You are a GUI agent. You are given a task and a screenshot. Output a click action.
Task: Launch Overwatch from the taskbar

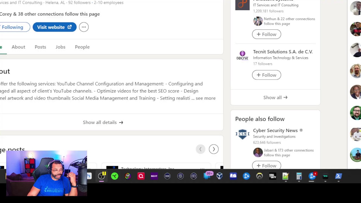tap(259, 176)
